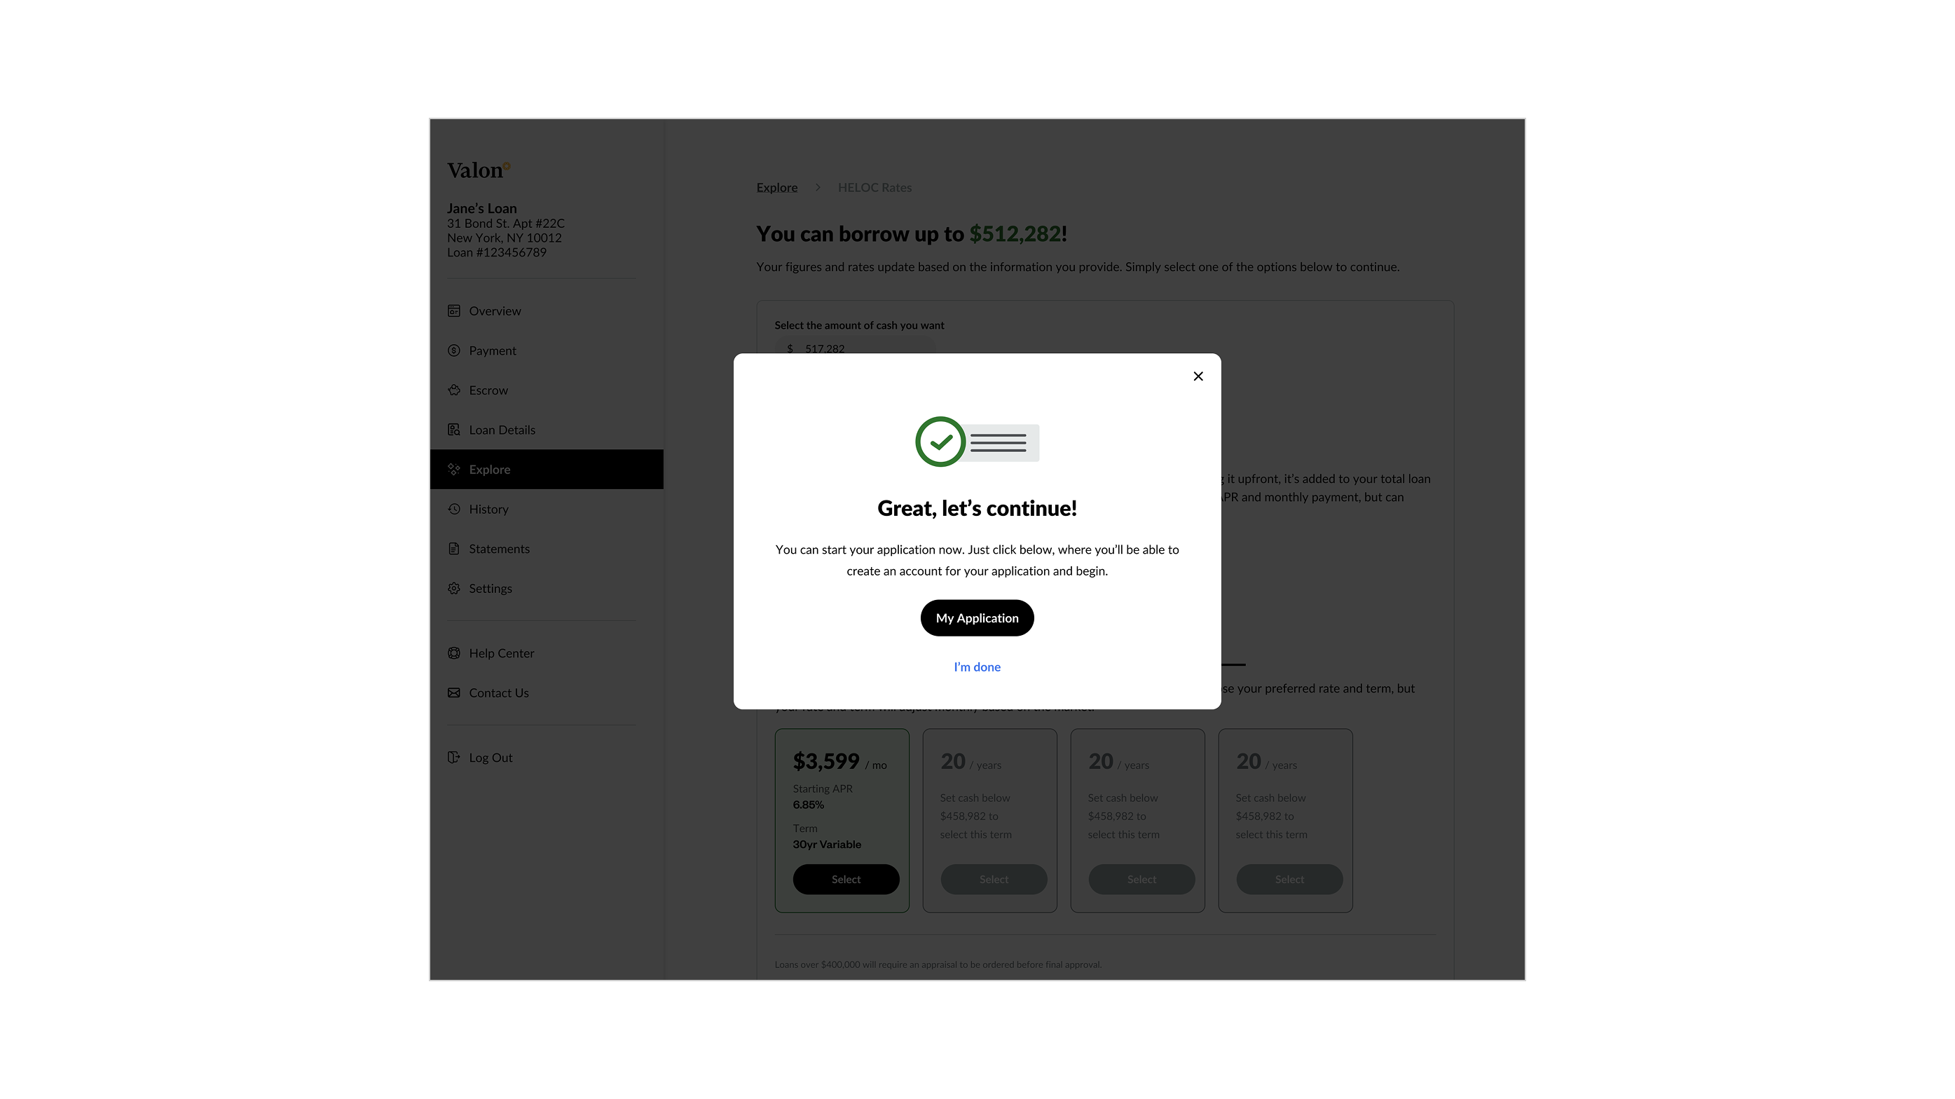Open the Settings gear icon
1955x1099 pixels.
pos(454,588)
